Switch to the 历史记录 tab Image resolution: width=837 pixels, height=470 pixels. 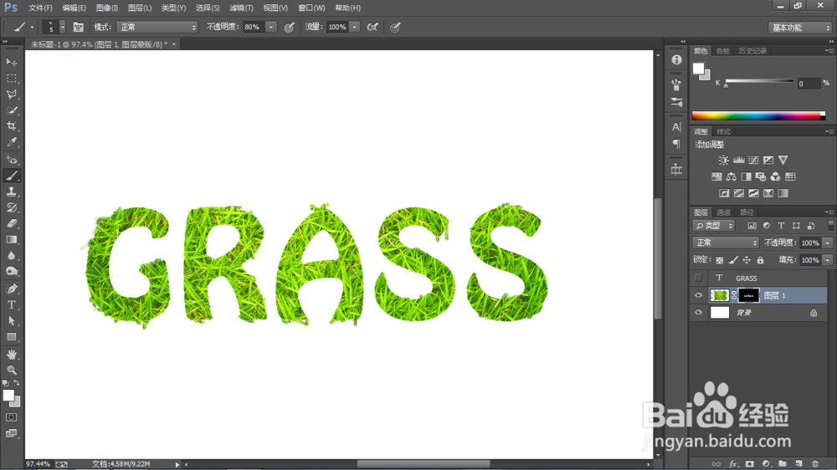[x=752, y=51]
